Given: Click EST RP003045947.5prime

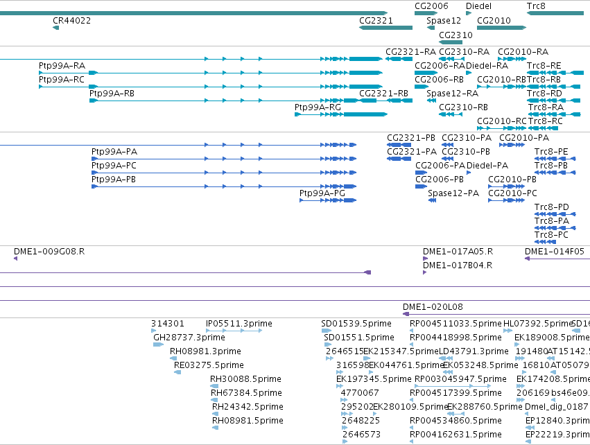Looking at the screenshot, I should click(x=460, y=379).
